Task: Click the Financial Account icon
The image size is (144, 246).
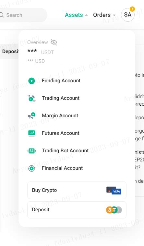Action: [x=31, y=168]
